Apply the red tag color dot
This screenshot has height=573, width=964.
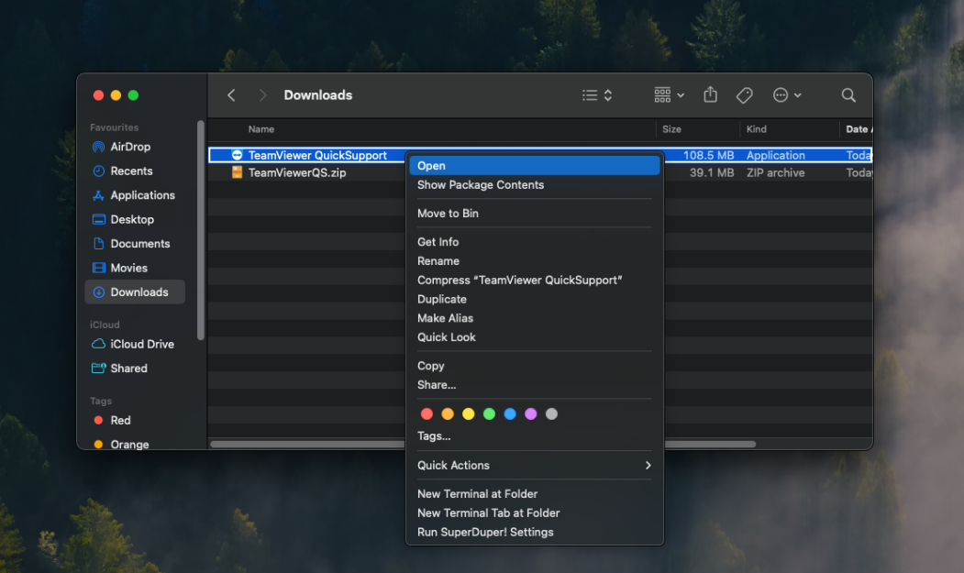point(427,413)
